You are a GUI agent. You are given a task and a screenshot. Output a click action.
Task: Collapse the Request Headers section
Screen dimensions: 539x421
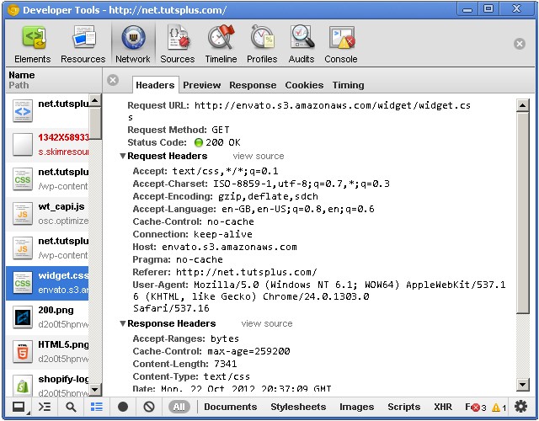[123, 156]
